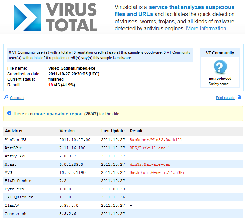The width and height of the screenshot is (245, 218).
Task: Click the 'File name:' label
Action: (x=17, y=68)
